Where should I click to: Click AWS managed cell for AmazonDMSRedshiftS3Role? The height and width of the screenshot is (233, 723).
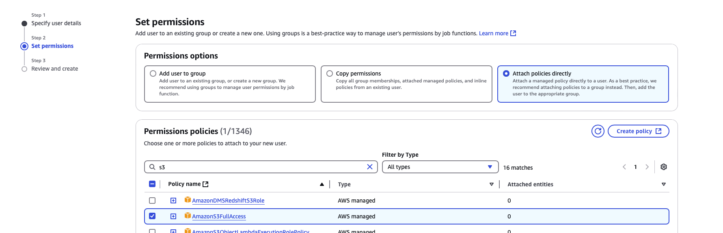click(x=356, y=201)
